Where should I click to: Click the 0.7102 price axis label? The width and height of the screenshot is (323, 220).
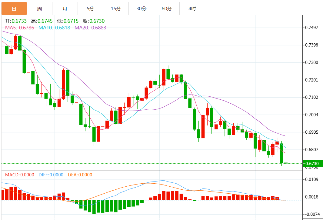click(x=312, y=97)
